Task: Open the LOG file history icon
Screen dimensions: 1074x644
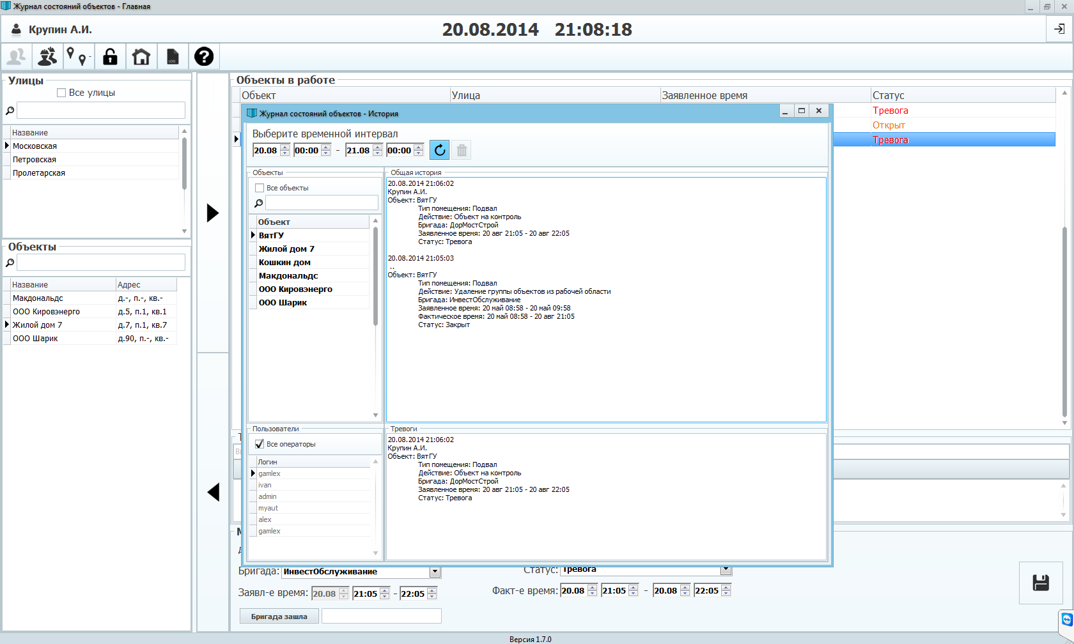Action: (x=173, y=57)
